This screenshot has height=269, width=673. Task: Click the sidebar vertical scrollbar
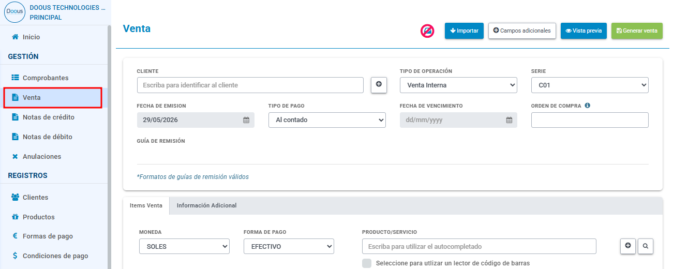click(x=109, y=147)
